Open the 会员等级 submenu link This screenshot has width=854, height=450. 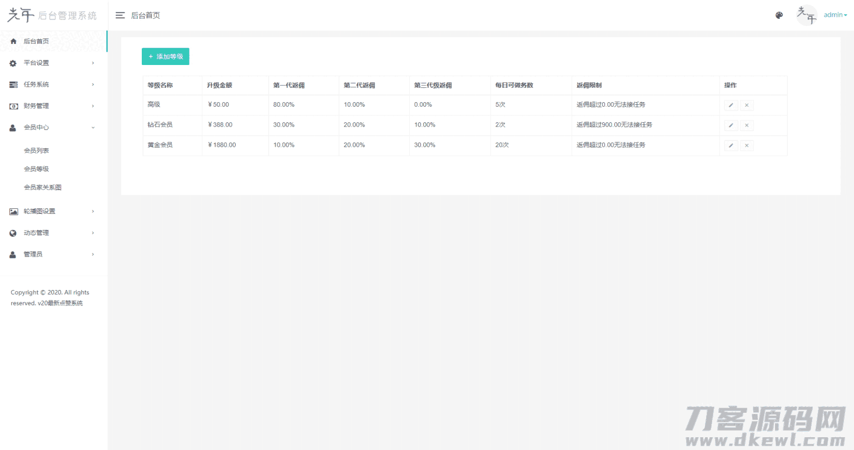click(x=36, y=169)
